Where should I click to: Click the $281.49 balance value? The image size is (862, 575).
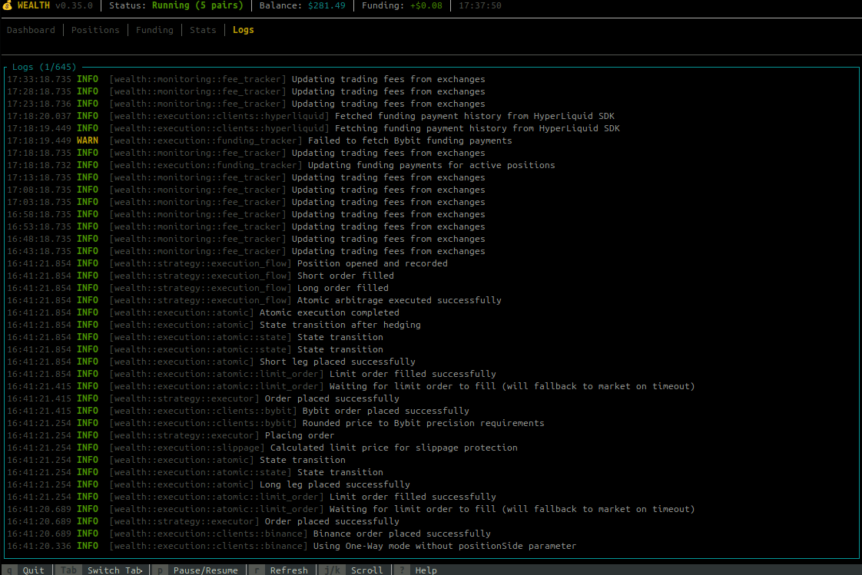pos(327,5)
